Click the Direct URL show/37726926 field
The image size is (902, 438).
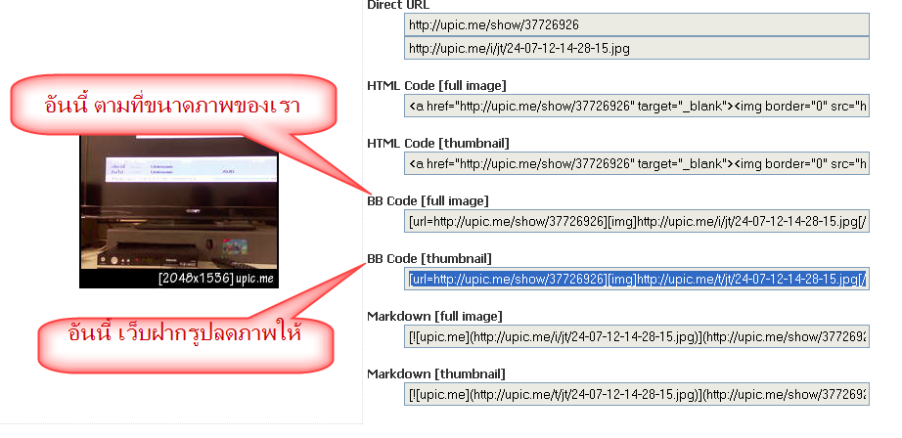coord(636,24)
